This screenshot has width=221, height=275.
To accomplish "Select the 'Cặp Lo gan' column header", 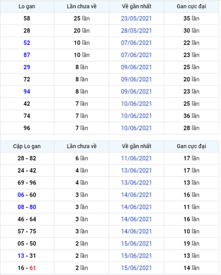I will (x=27, y=146).
